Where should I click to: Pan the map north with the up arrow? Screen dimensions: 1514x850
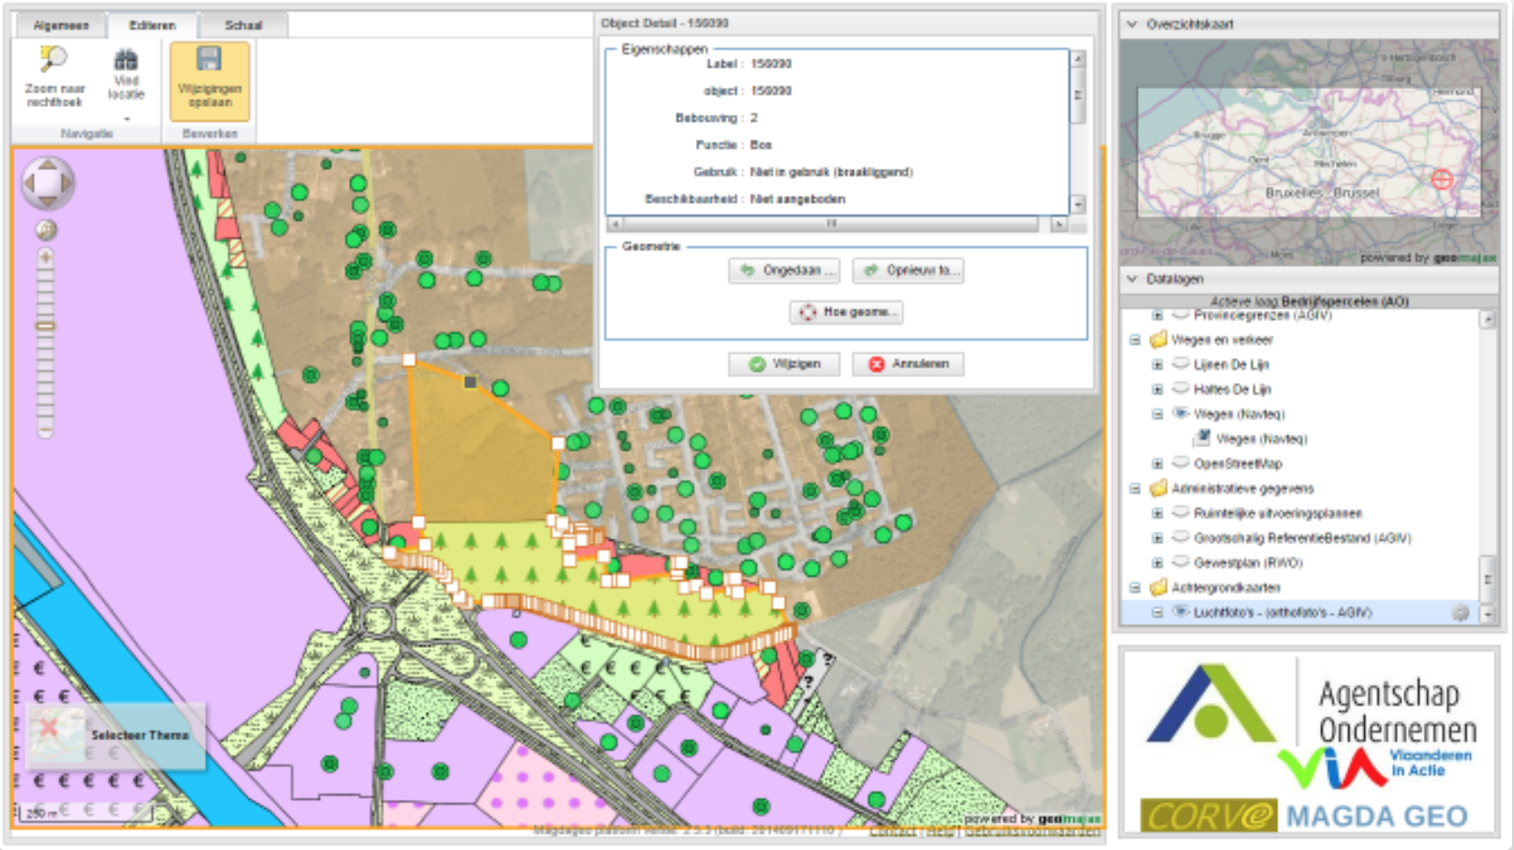point(48,166)
